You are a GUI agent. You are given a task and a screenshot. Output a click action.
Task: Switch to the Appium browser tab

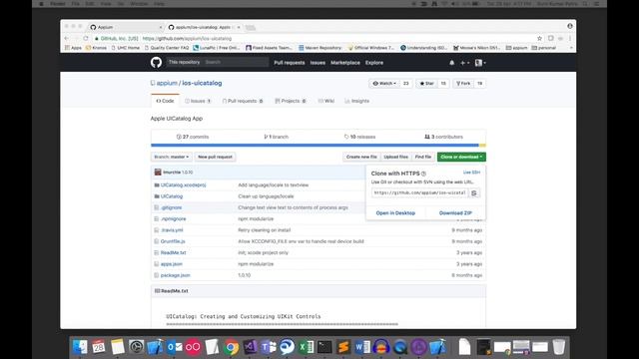coord(126,27)
